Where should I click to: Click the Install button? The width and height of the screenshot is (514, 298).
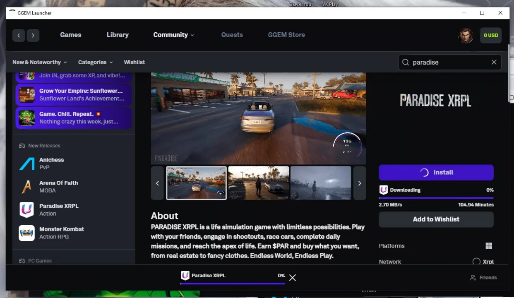[x=436, y=172]
